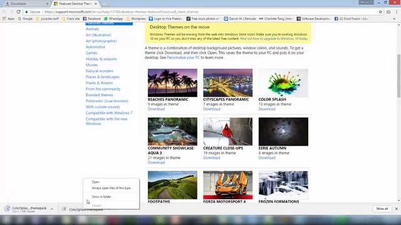Click the Forza Motorsport 4 thumbnail
This screenshot has width=401, height=225.
(228, 185)
